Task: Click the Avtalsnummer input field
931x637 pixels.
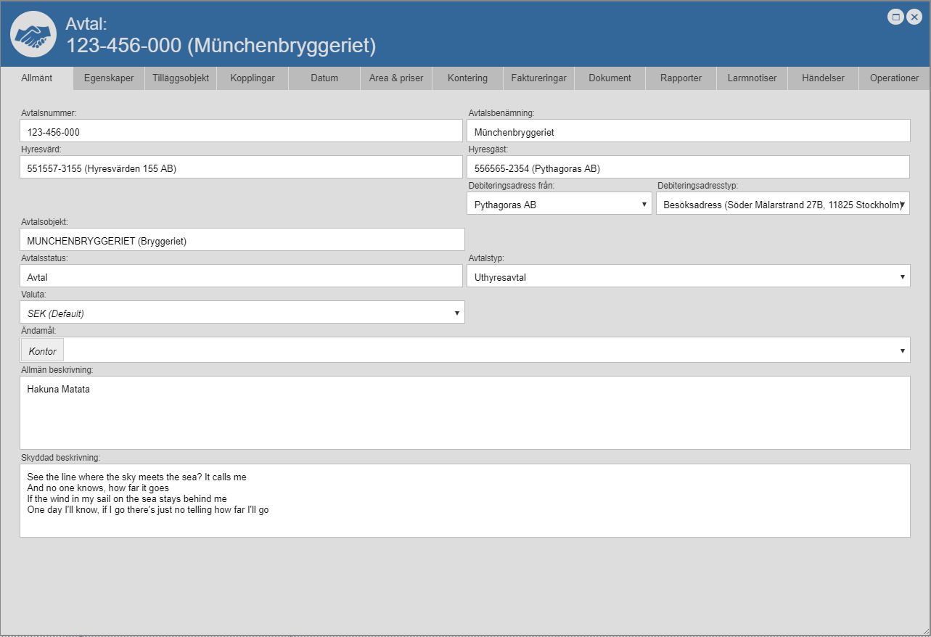Action: tap(241, 131)
